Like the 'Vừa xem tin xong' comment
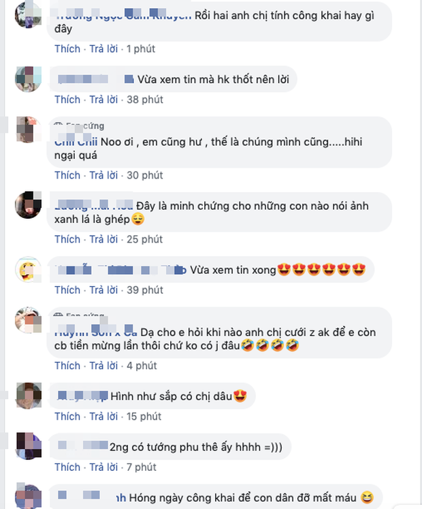The image size is (422, 509). click(x=67, y=290)
